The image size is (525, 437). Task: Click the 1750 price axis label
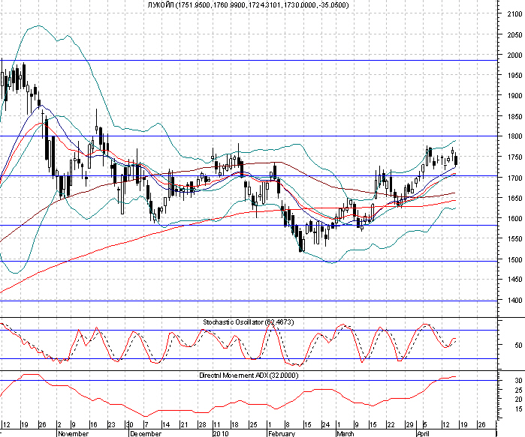[x=514, y=157]
